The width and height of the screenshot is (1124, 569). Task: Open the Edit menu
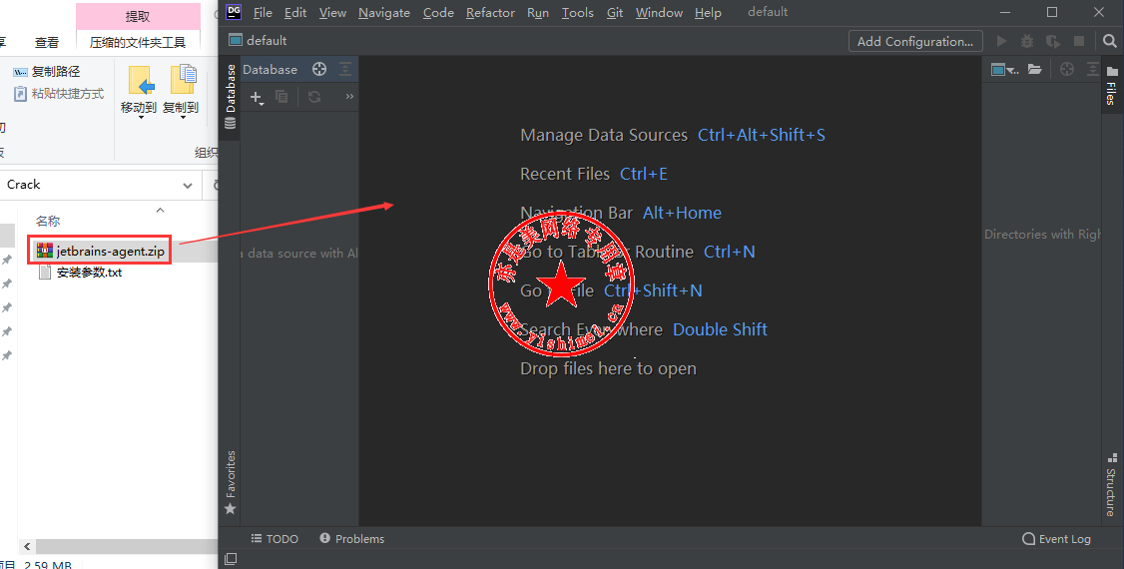(295, 13)
